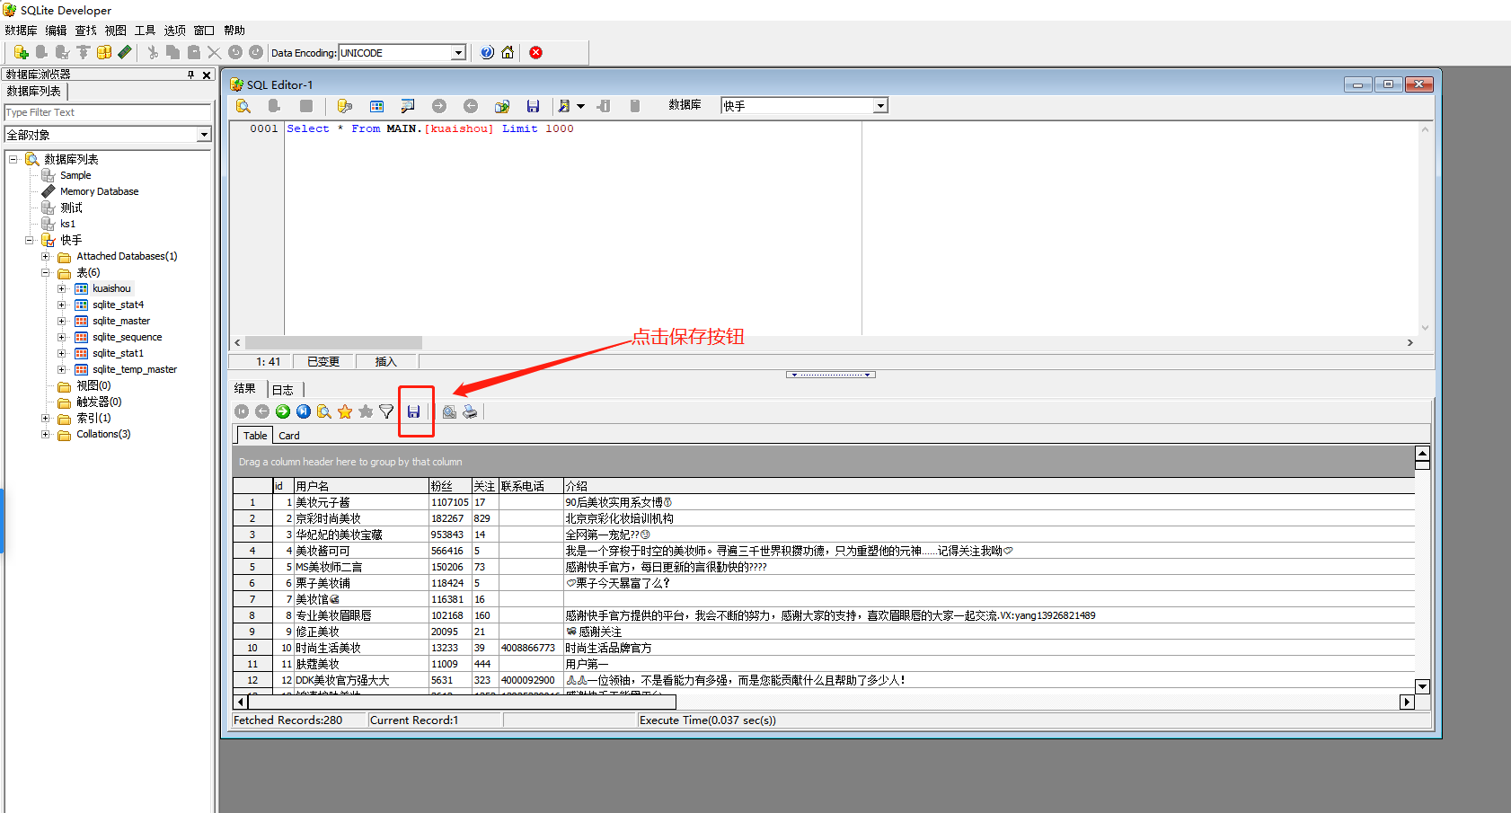The image size is (1511, 813).
Task: Open the 帮助 menu
Action: (x=234, y=31)
